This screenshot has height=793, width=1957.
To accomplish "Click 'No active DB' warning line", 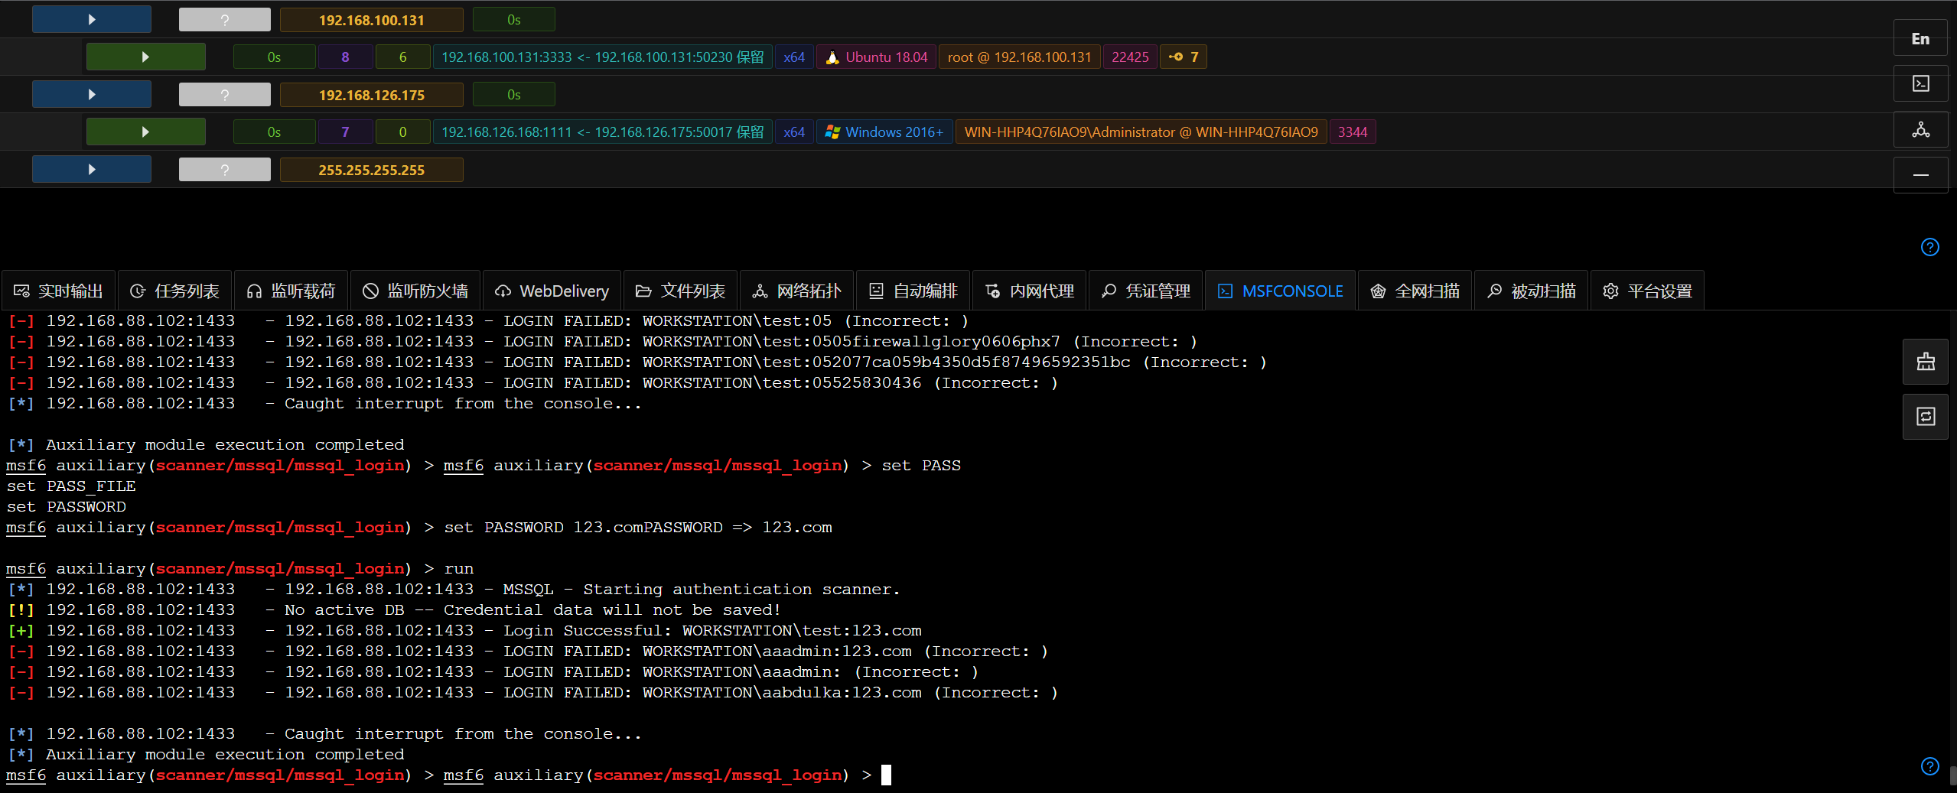I will [395, 609].
